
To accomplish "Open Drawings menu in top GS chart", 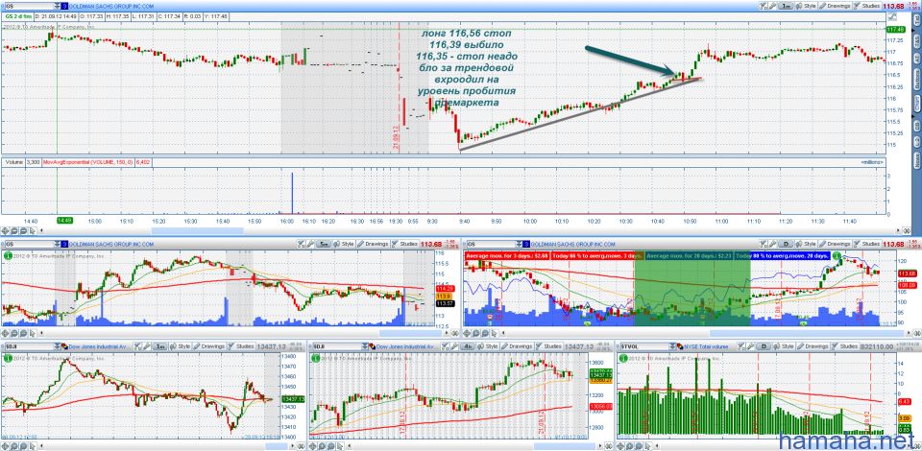I will pyautogui.click(x=835, y=6).
